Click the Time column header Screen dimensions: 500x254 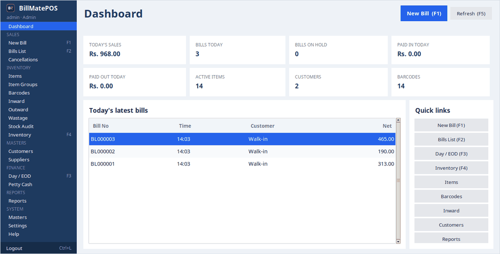click(x=211, y=126)
